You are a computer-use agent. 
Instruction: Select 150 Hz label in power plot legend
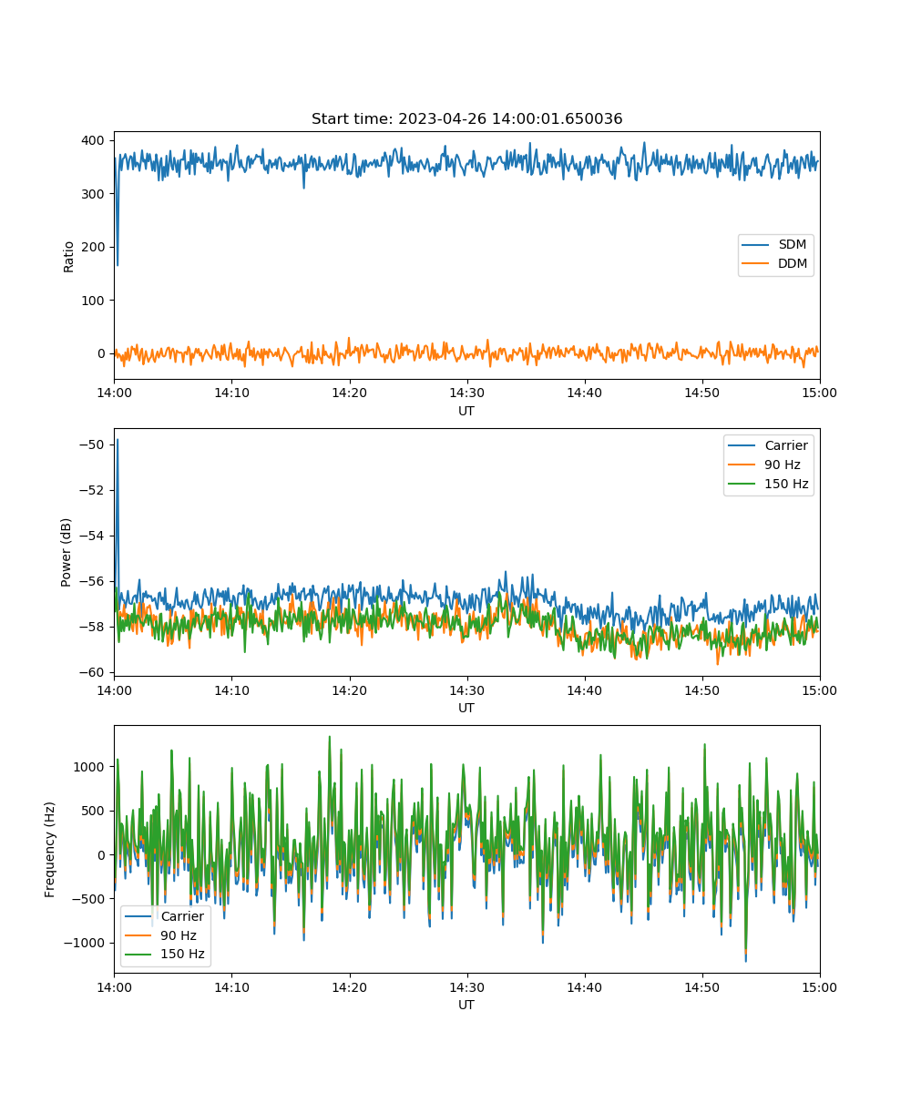point(784,484)
